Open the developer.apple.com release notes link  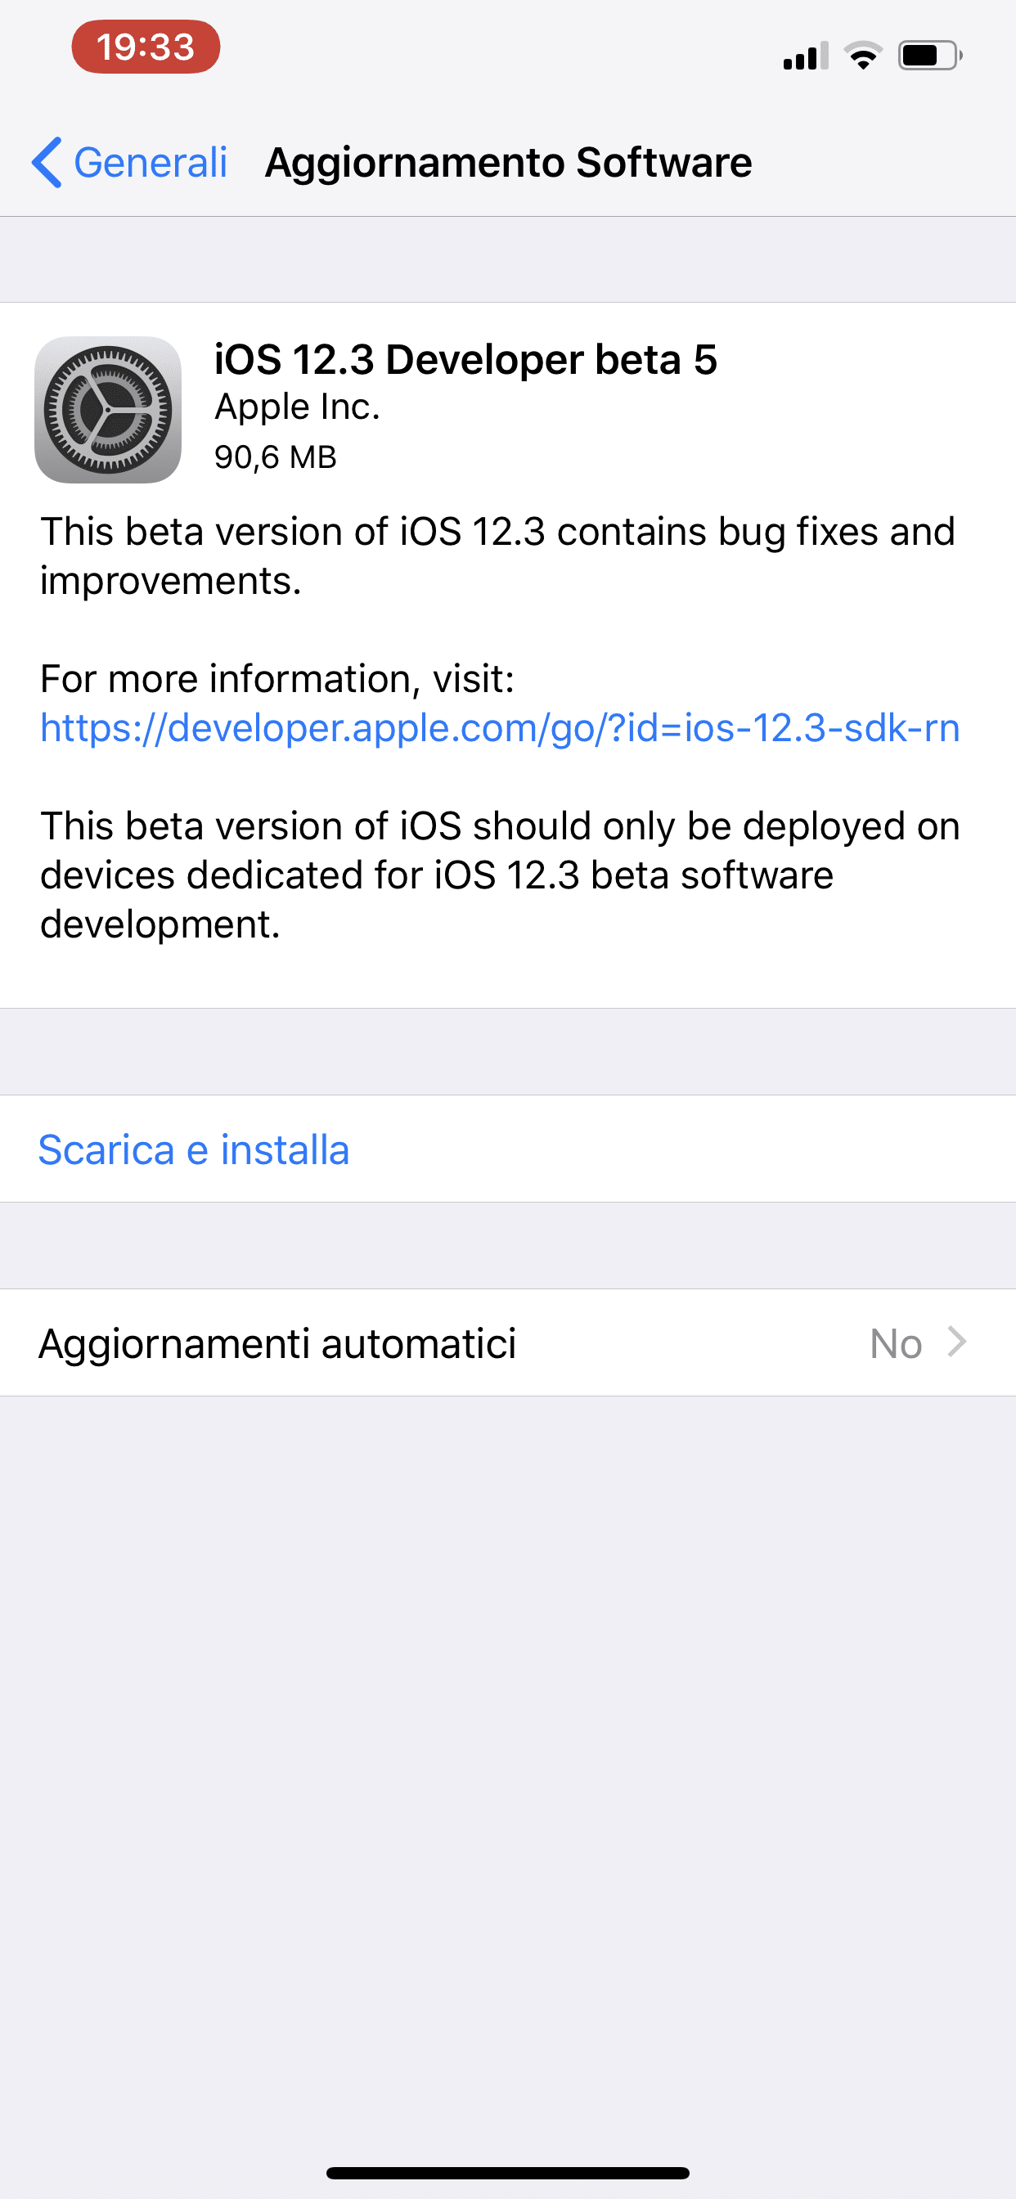(501, 728)
